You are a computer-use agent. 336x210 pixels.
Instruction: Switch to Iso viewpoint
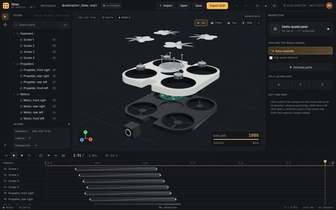pyautogui.click(x=201, y=23)
